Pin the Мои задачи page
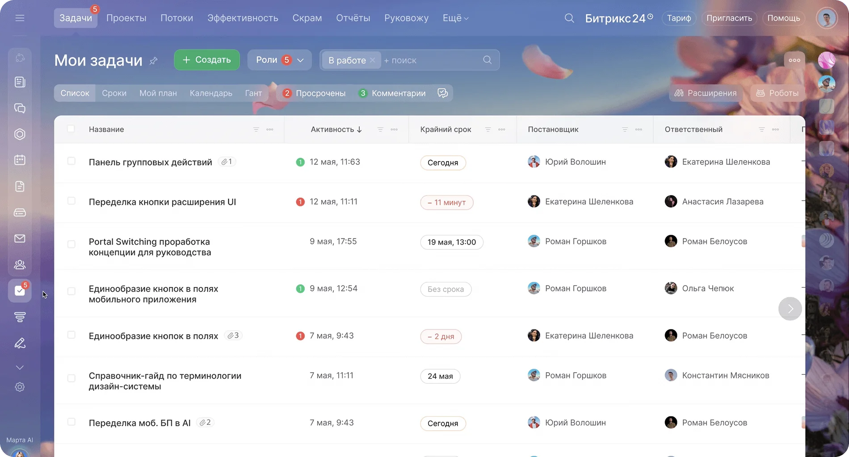Viewport: 849px width, 457px height. point(153,61)
